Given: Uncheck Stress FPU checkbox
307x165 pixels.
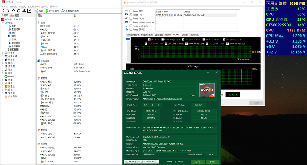Looking at the screenshot, I should point(131,14).
